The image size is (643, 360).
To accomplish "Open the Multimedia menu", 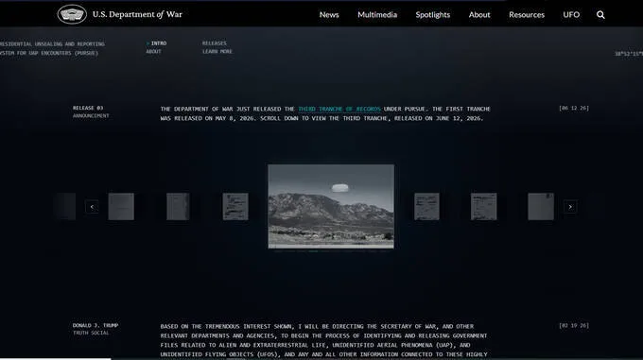I will coord(377,15).
